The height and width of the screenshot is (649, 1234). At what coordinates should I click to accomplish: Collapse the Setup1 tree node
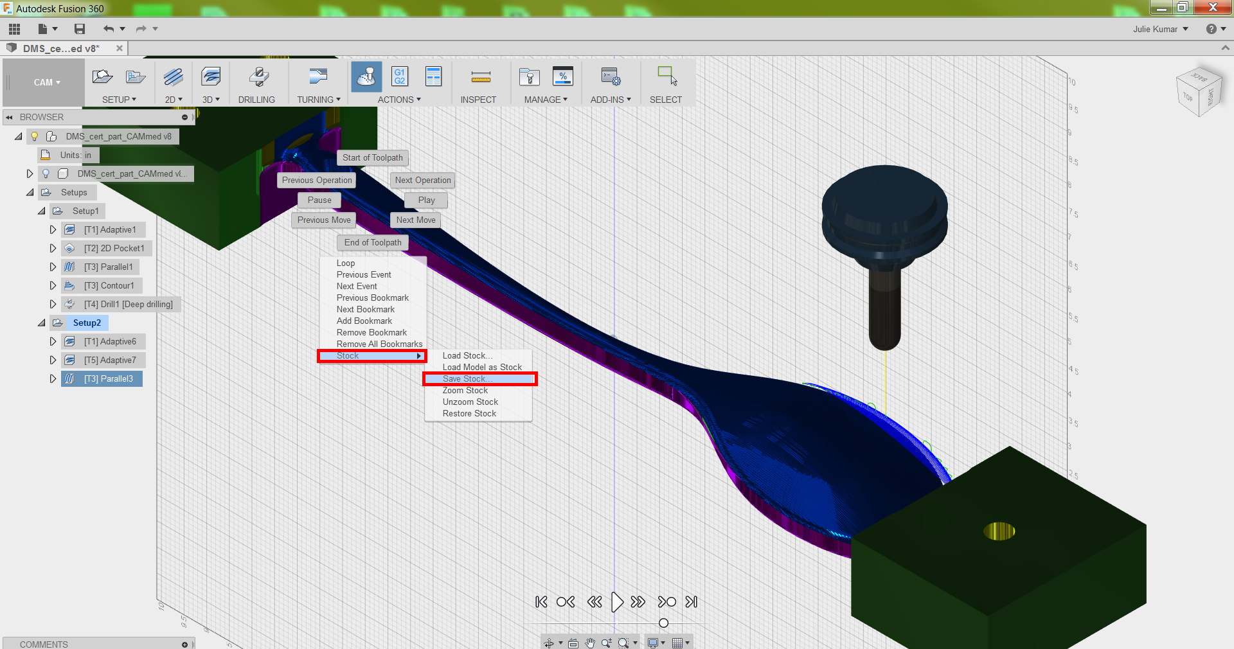pyautogui.click(x=42, y=211)
